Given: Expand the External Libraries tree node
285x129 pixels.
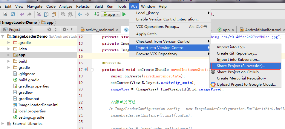Looking at the screenshot, I should coord(3,124).
